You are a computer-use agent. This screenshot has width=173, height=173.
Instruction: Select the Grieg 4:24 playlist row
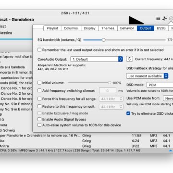pyautogui.click(x=86, y=141)
